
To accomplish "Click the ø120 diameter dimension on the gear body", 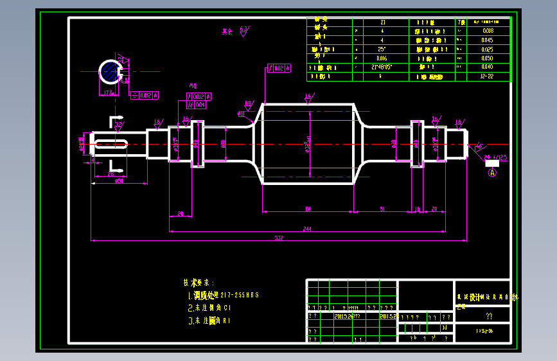I will [308, 145].
